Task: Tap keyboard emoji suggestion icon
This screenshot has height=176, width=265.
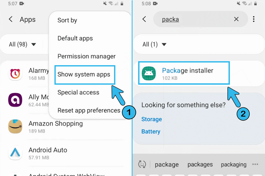Action: point(142,164)
